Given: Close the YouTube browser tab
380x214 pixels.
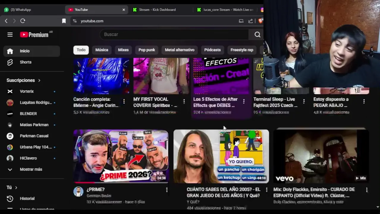Looking at the screenshot, I should tap(124, 10).
